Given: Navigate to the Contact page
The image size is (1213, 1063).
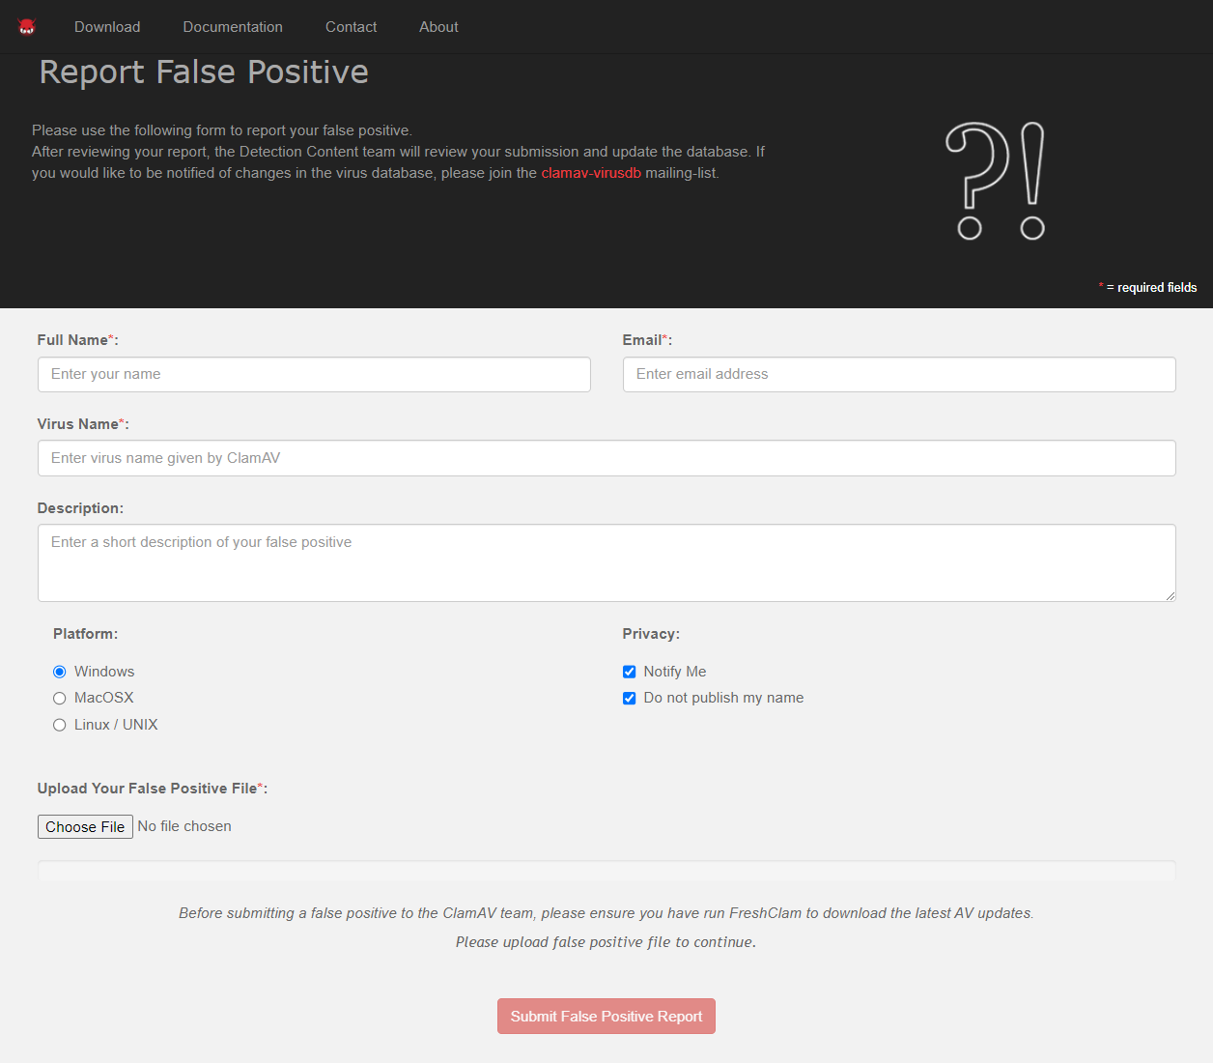Looking at the screenshot, I should (351, 26).
